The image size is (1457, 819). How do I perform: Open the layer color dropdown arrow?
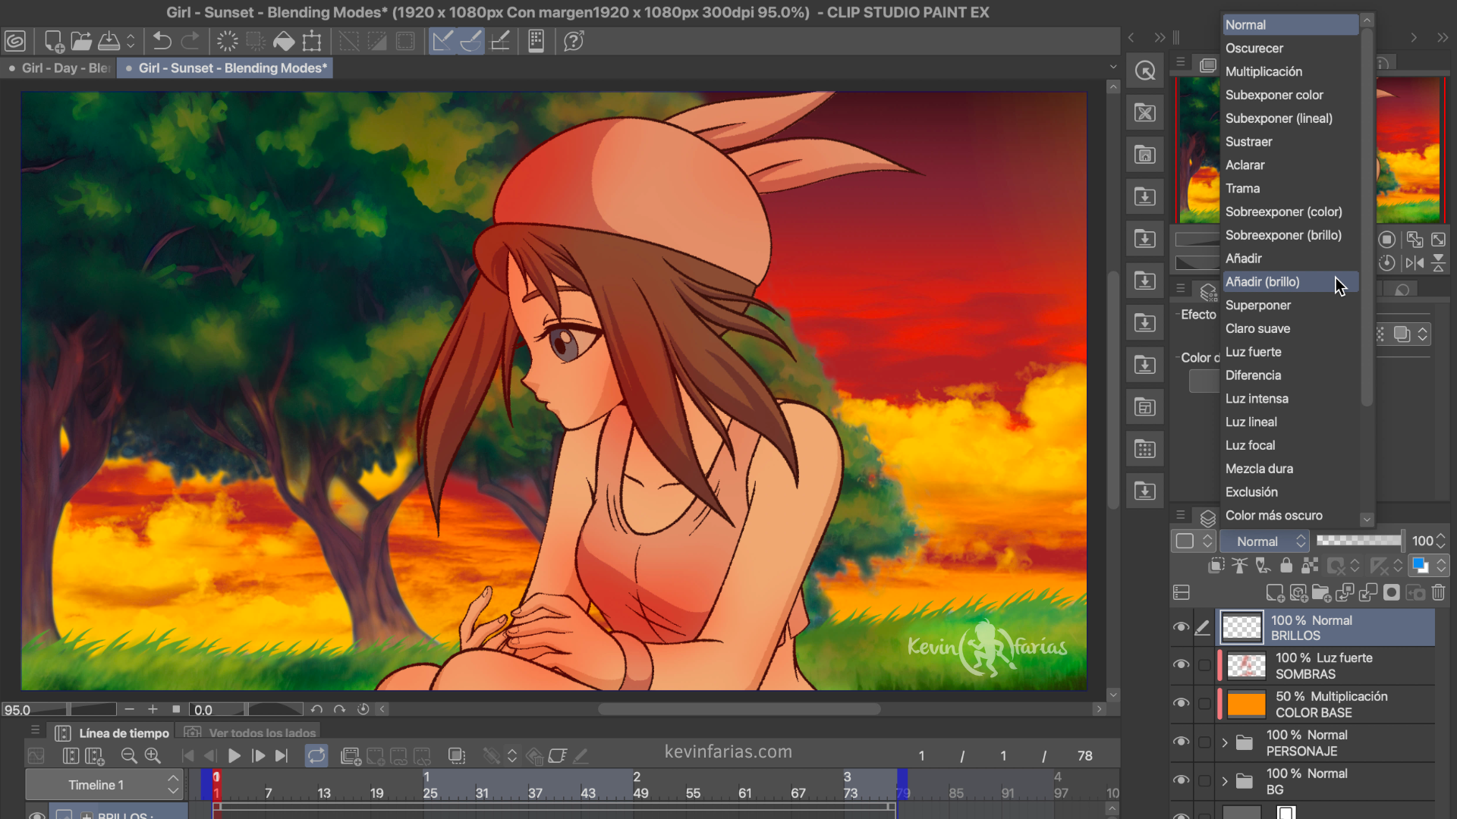click(1441, 566)
